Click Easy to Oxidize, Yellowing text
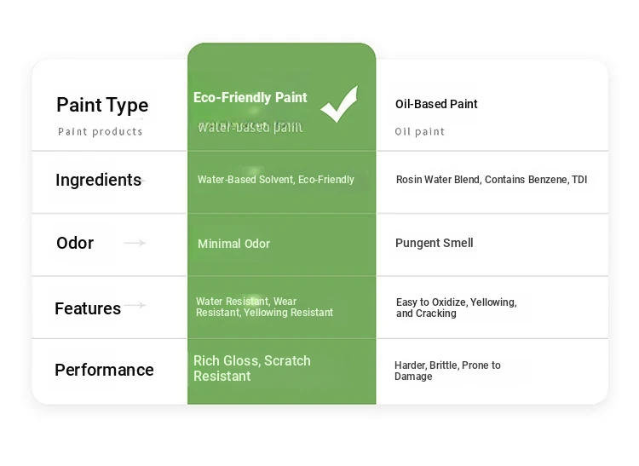Viewport: 639px width, 466px height. [x=457, y=308]
